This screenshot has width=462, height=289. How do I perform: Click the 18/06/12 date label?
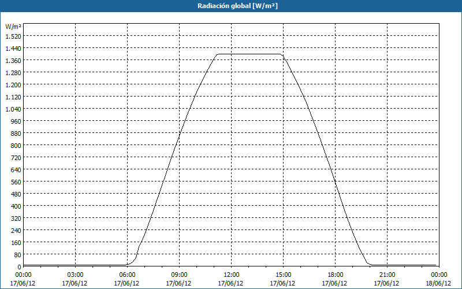click(x=438, y=283)
